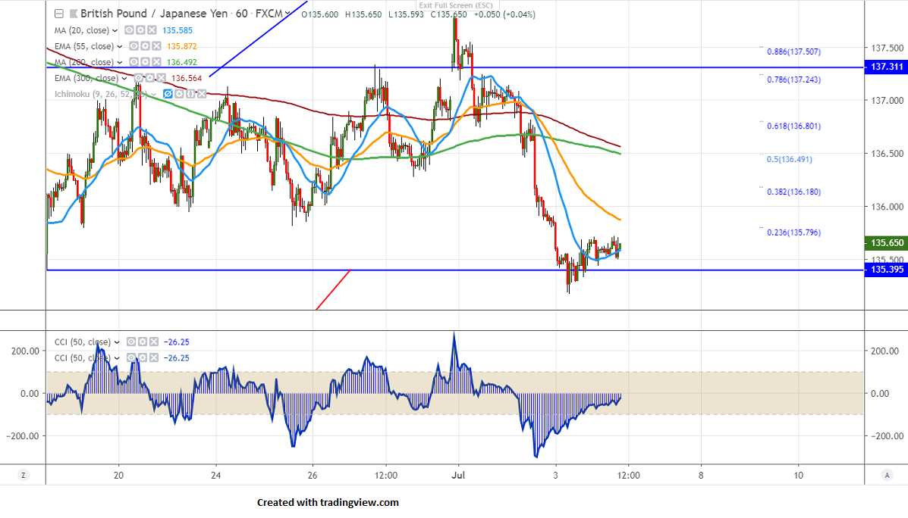908x518 pixels.
Task: Click the Z timezone button on the time axis
Action: [24, 475]
